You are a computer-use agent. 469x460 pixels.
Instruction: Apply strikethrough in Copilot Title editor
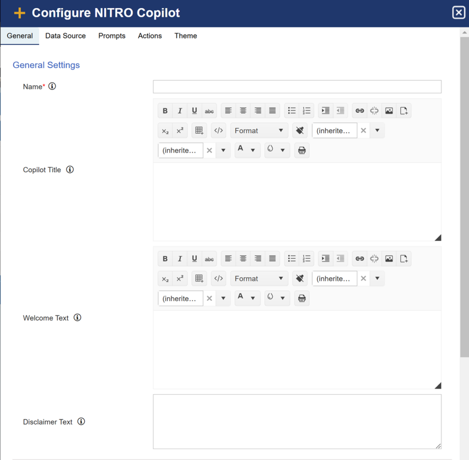point(209,111)
